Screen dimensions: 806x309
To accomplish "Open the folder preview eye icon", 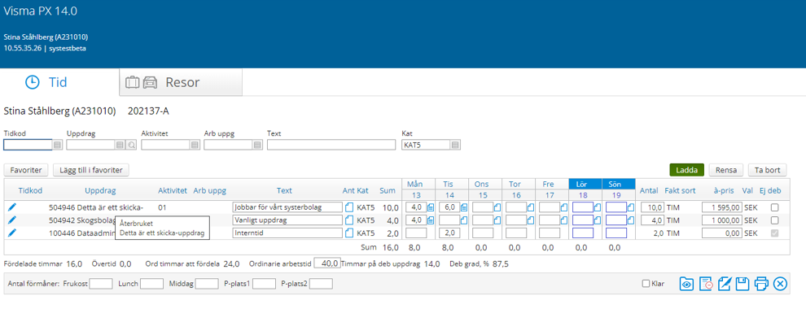I will tap(686, 283).
